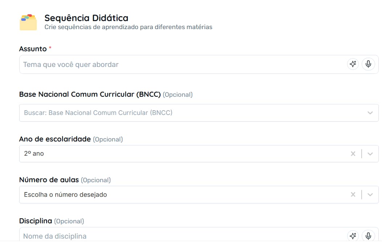This screenshot has width=382, height=243.
Task: Click the '2º ano' value text
Action: click(34, 154)
